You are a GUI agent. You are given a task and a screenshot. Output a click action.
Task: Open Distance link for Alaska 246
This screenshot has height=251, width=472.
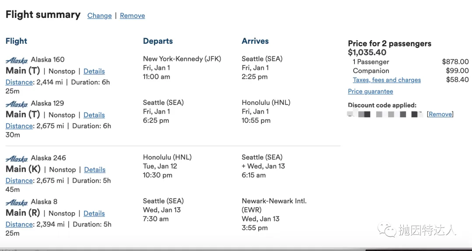pyautogui.click(x=19, y=181)
